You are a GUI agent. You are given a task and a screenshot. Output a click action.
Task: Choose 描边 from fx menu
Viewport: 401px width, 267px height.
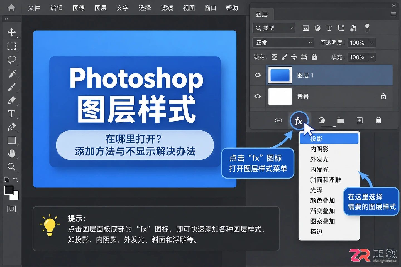(329, 231)
